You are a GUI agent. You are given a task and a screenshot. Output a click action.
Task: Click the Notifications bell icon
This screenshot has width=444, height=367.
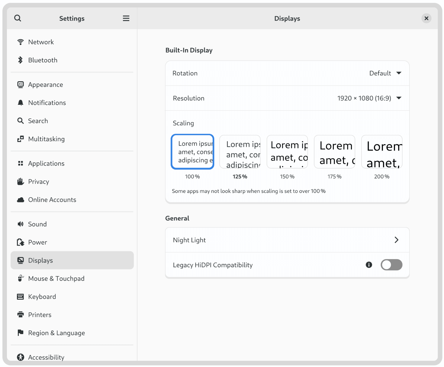[20, 103]
